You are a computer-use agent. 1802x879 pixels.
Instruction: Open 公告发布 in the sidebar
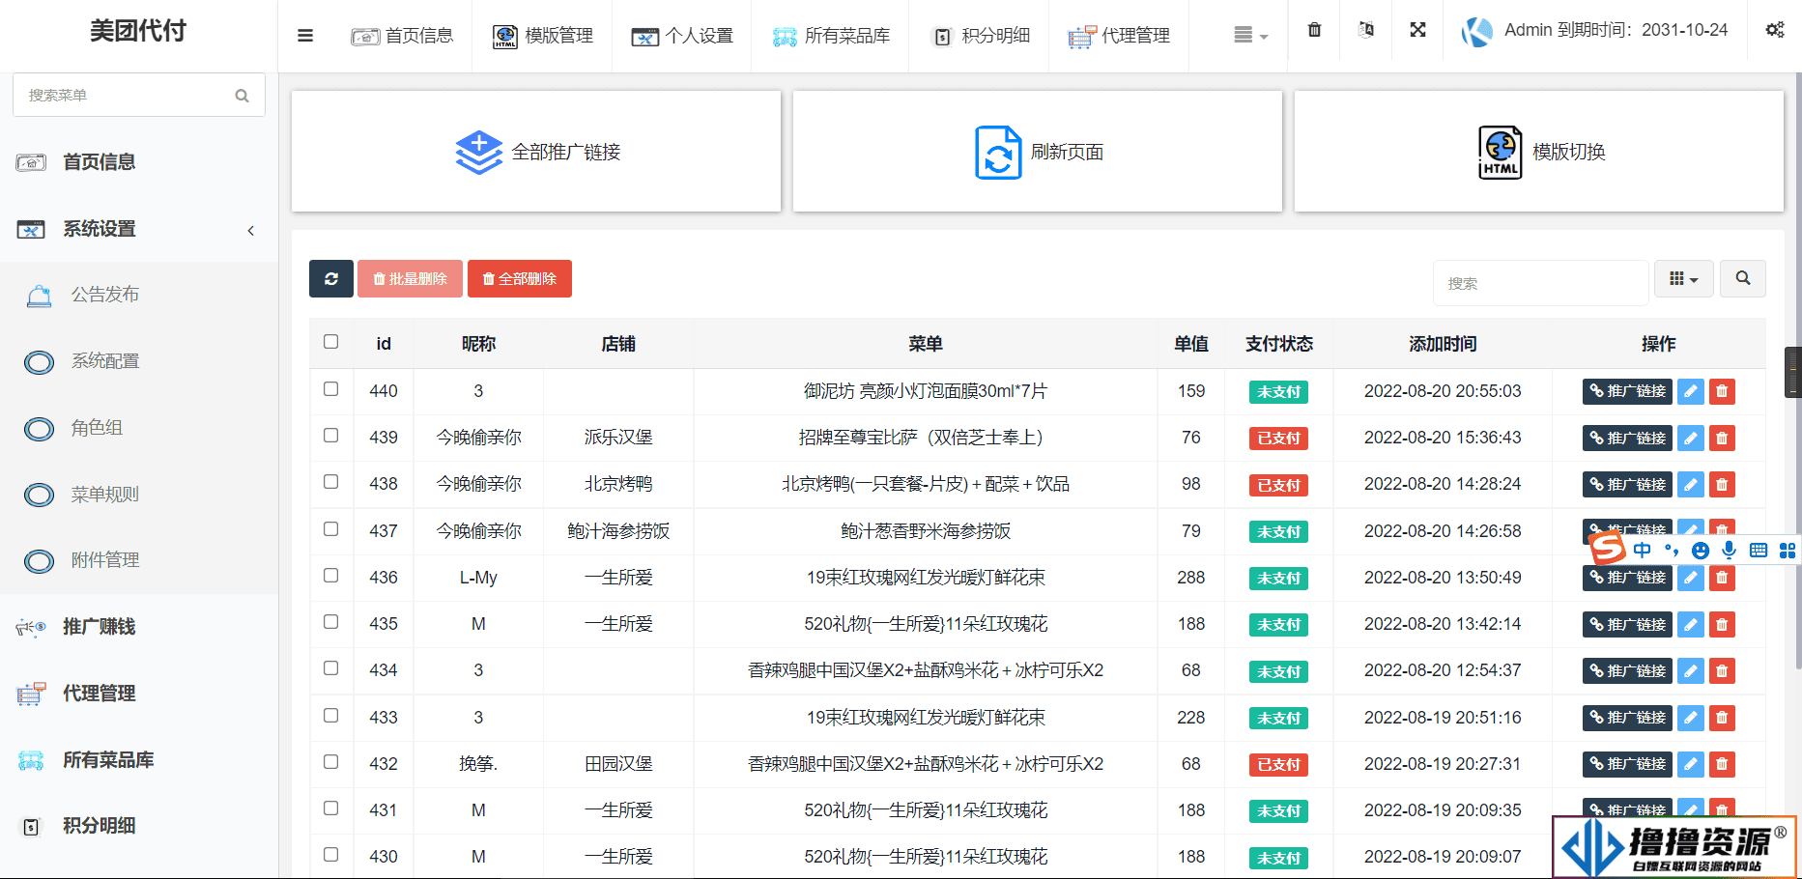click(139, 295)
